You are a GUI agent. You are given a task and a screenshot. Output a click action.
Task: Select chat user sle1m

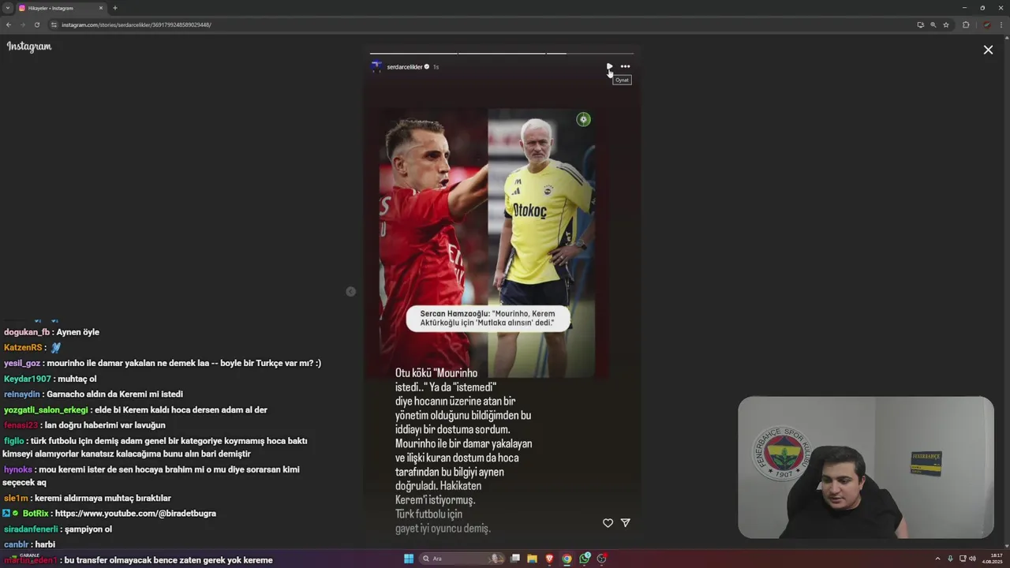pyautogui.click(x=16, y=498)
